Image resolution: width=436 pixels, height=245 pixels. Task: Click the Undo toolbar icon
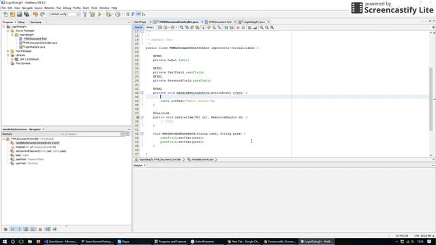coord(35,14)
